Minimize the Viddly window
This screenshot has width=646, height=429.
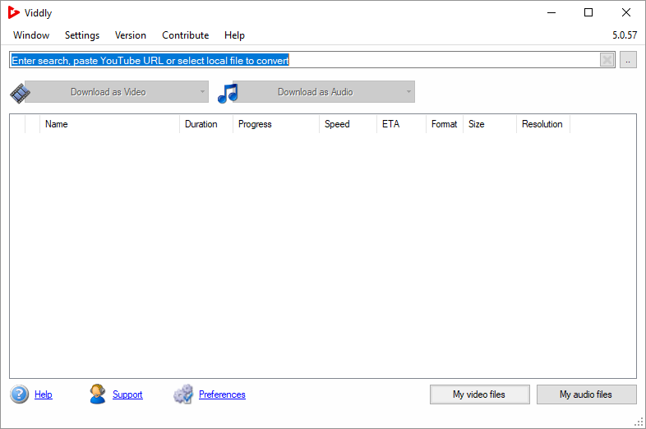[551, 13]
